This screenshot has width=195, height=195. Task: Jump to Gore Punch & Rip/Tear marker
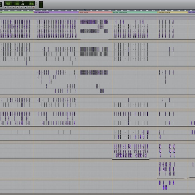(x=165, y=12)
